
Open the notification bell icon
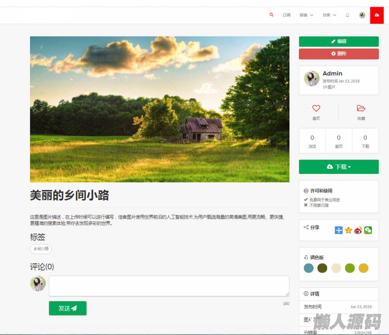348,15
